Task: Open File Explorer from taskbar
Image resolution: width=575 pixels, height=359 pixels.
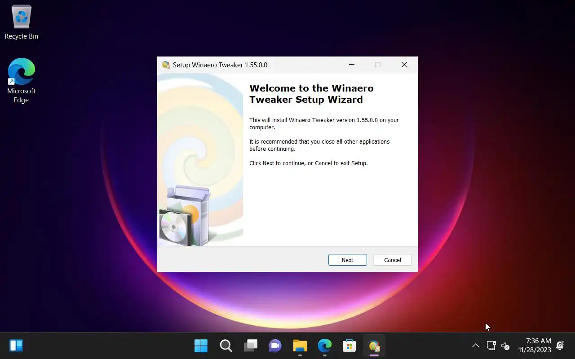Action: 300,346
